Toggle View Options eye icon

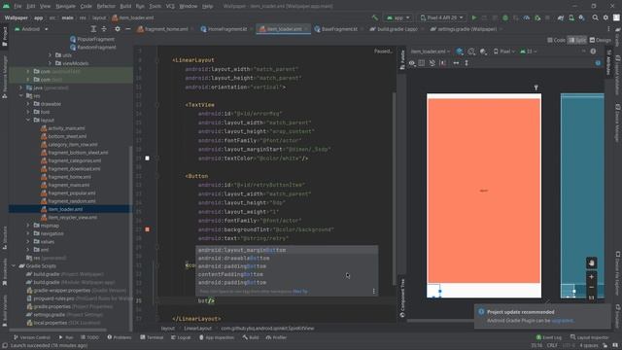[x=412, y=63]
